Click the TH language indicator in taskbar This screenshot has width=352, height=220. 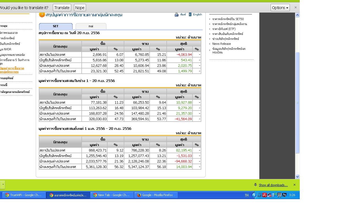point(247,195)
